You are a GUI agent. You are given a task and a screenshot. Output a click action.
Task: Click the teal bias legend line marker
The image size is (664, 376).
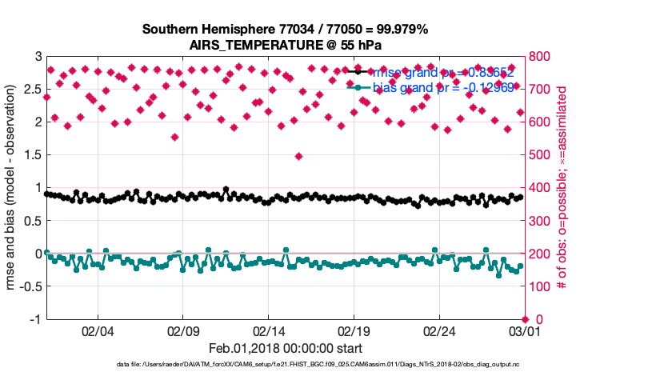tap(357, 86)
